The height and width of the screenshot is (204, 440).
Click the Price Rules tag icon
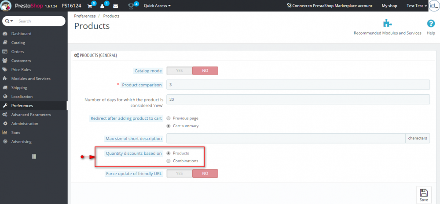point(5,70)
